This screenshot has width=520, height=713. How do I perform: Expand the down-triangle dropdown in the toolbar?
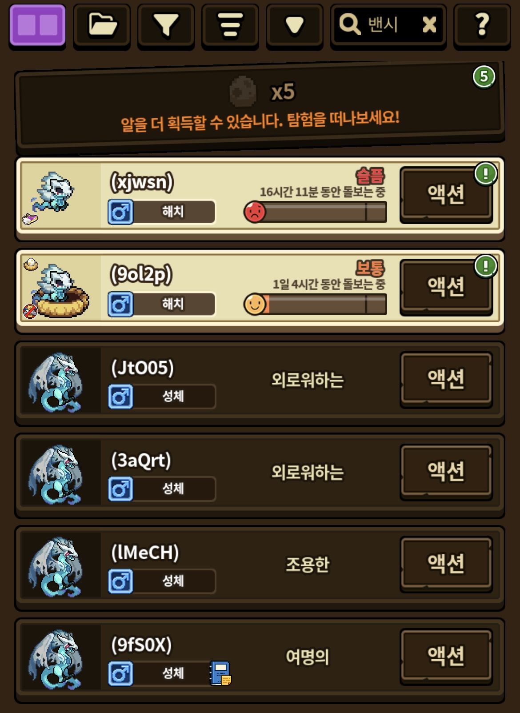294,25
